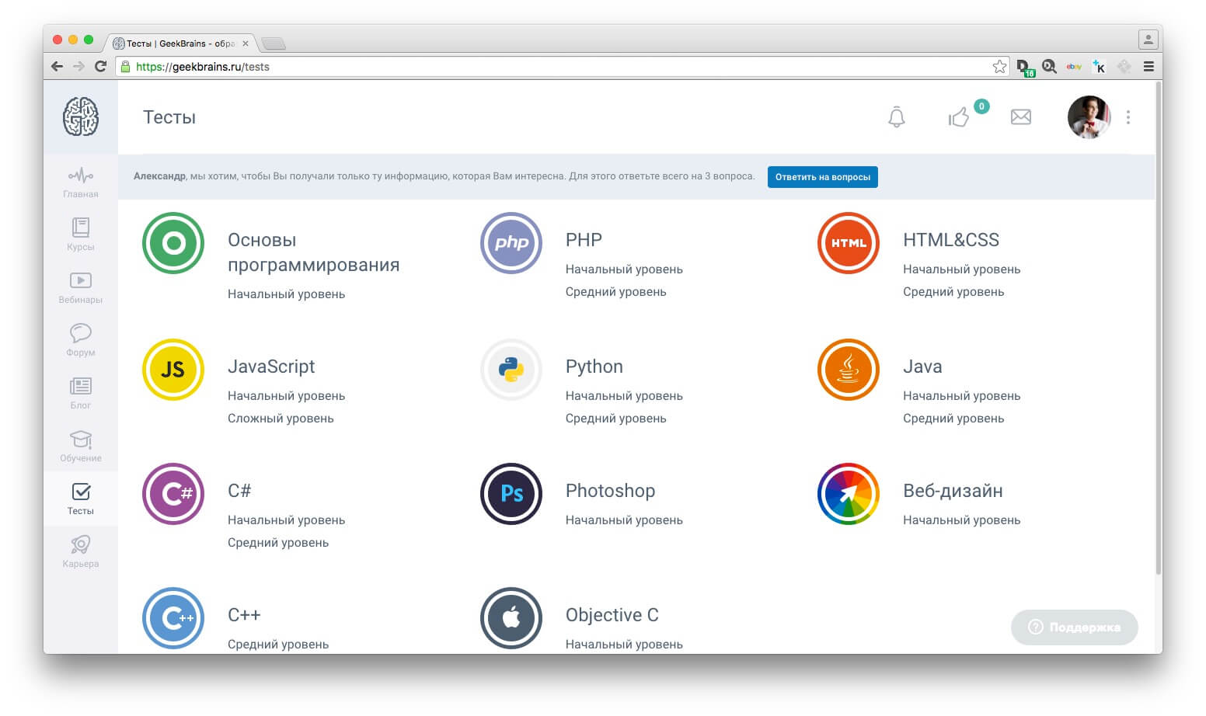The height and width of the screenshot is (716, 1206).
Task: Reload the page with refresh button
Action: 100,67
